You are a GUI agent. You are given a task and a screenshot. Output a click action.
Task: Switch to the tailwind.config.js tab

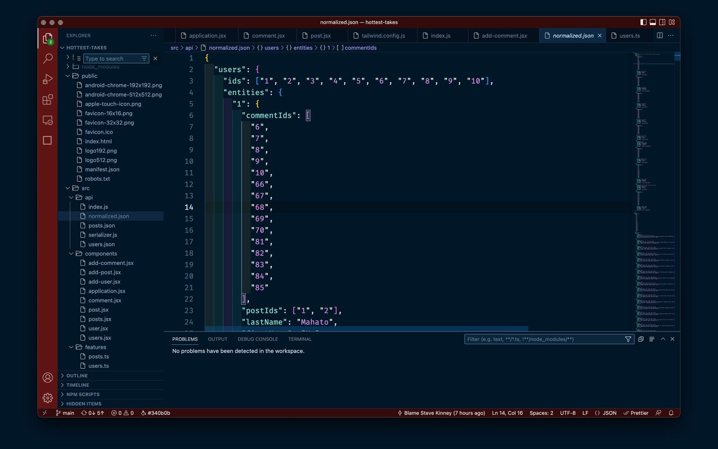click(383, 36)
